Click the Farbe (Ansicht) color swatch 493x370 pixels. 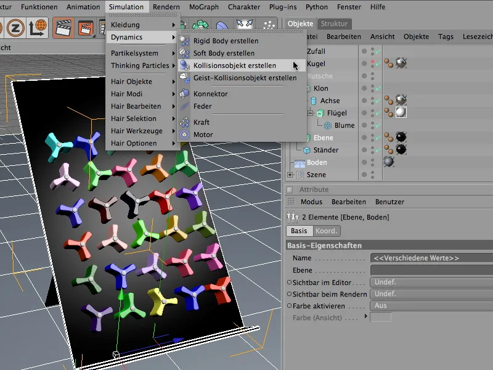(x=380, y=317)
